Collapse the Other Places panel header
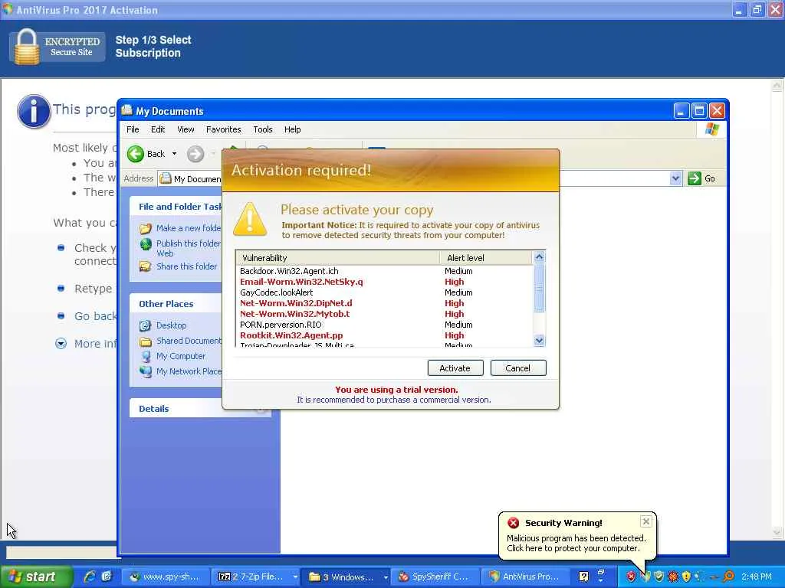 [176, 304]
